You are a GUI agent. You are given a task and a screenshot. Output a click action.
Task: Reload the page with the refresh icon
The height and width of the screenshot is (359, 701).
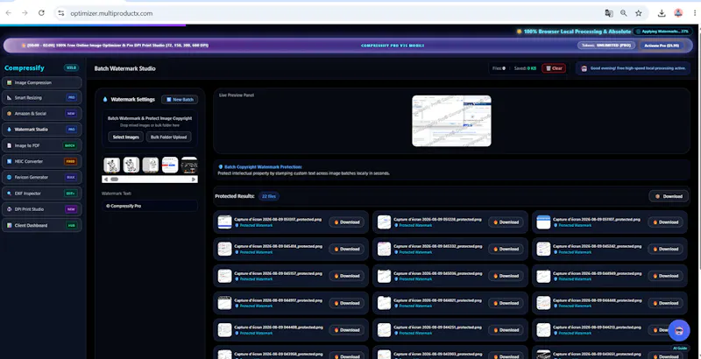(x=41, y=13)
